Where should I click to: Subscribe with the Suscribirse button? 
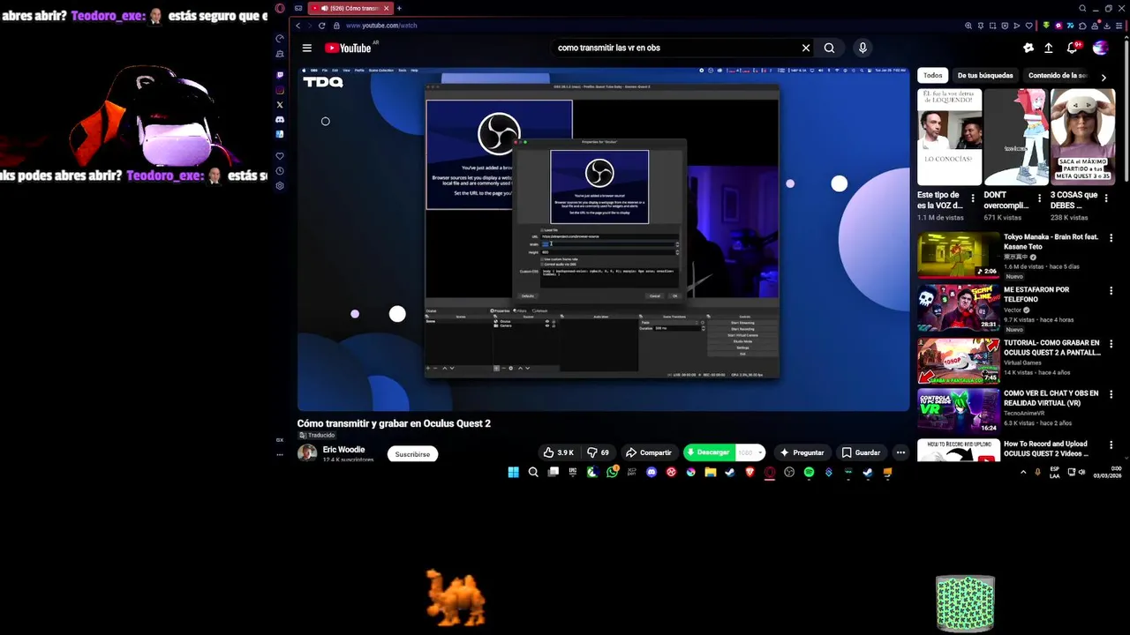tap(412, 454)
